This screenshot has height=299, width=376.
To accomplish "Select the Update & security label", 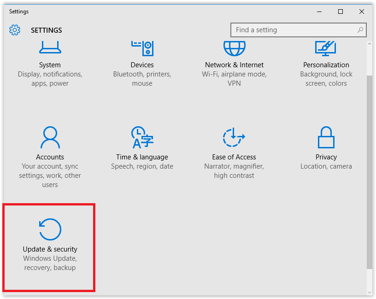I will pyautogui.click(x=50, y=249).
